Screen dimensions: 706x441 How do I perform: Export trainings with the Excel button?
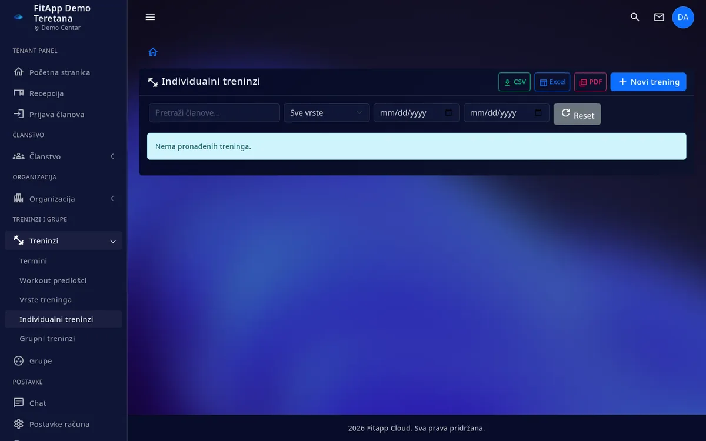[x=552, y=82]
